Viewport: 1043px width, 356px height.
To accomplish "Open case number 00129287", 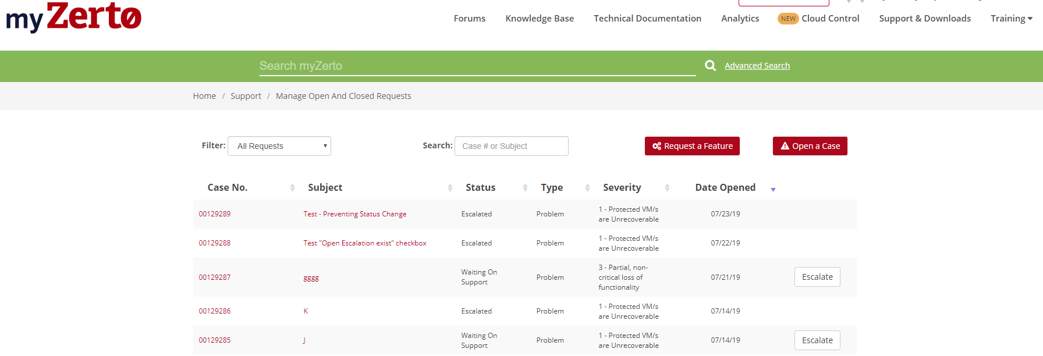I will pyautogui.click(x=215, y=277).
